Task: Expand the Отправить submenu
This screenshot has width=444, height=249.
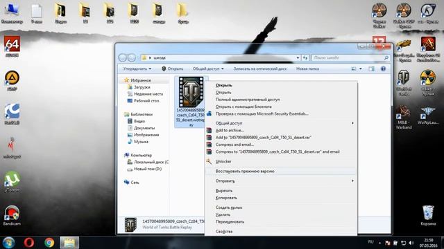Action: click(x=280, y=181)
